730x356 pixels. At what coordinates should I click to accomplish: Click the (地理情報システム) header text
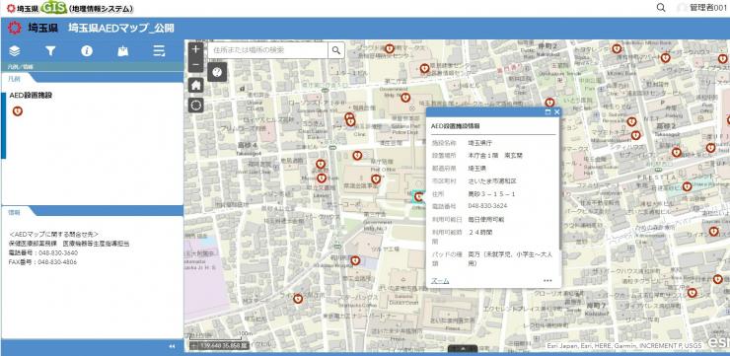101,8
